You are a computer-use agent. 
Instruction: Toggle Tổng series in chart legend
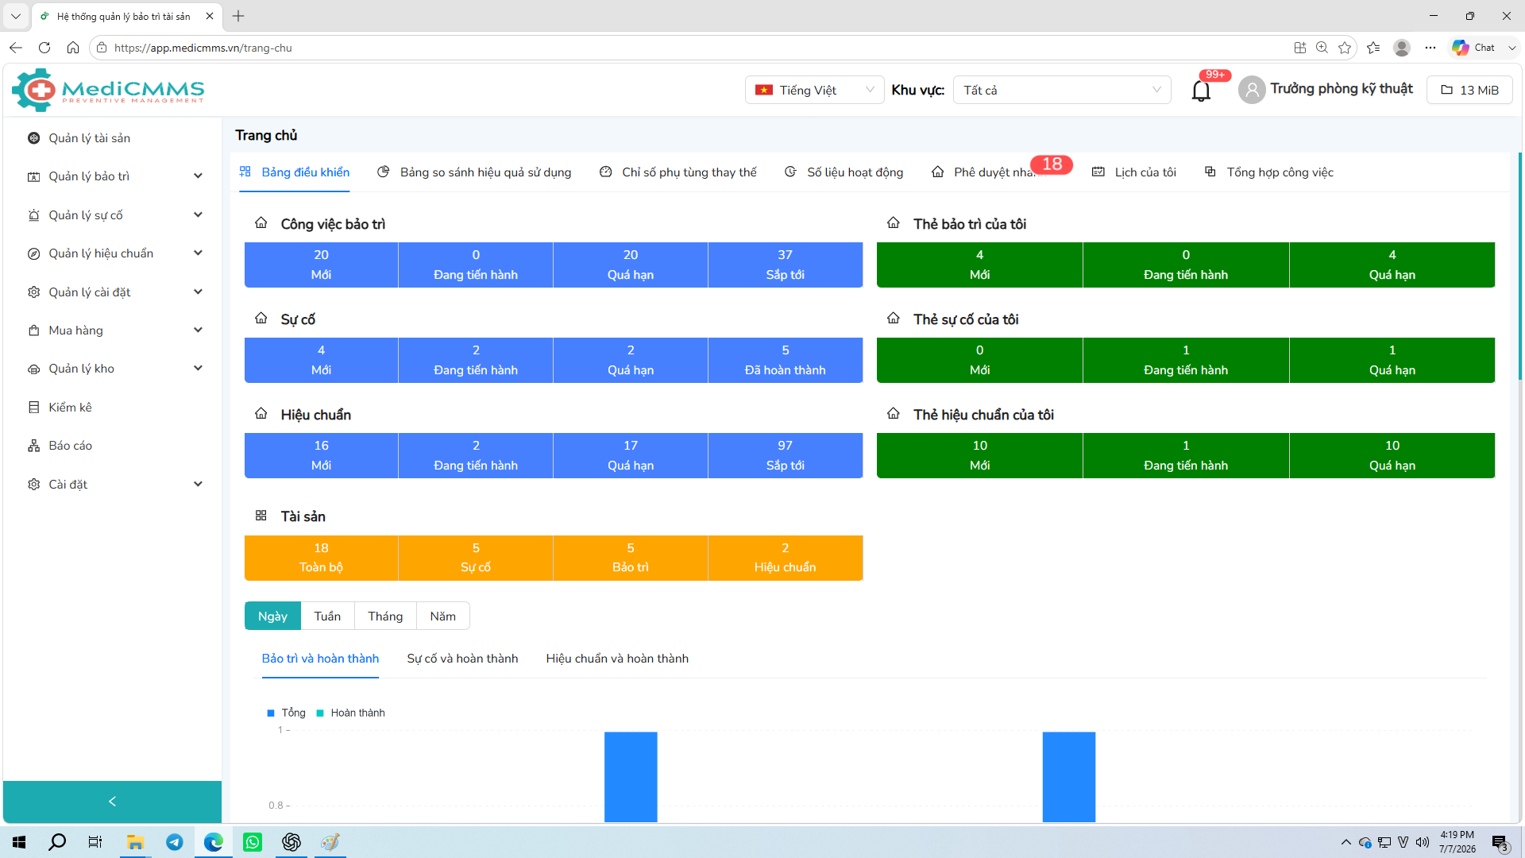tap(286, 713)
